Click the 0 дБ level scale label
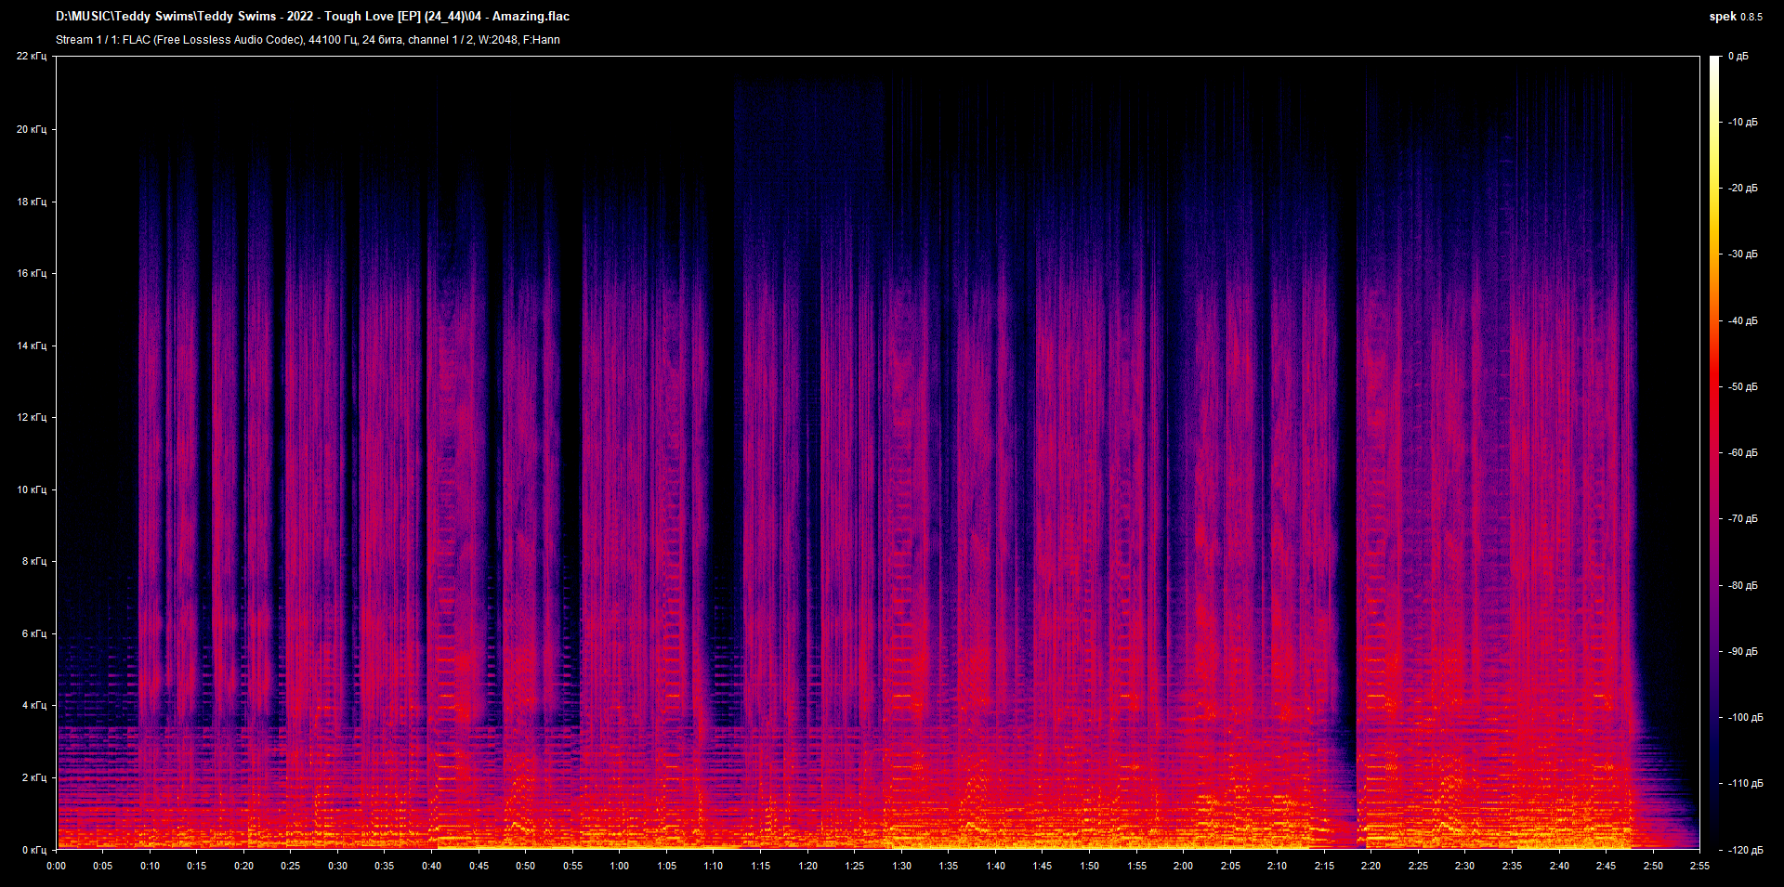Image resolution: width=1784 pixels, height=887 pixels. 1738,57
